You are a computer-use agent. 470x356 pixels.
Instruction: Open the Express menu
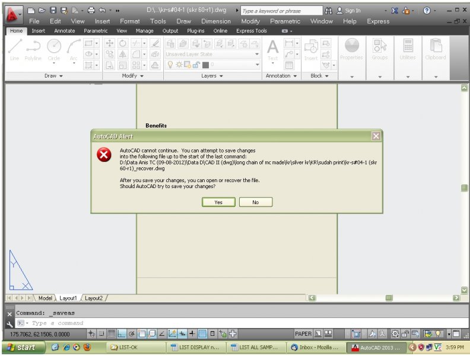coord(378,21)
